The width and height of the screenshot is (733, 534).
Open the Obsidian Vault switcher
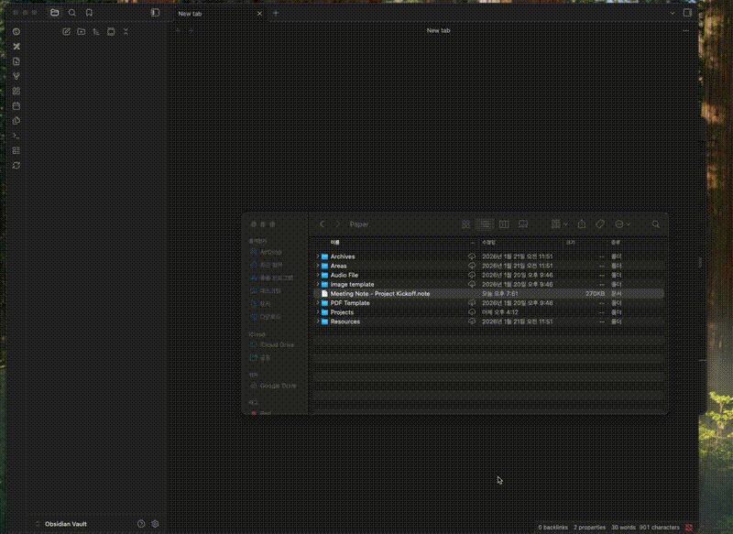(x=64, y=523)
